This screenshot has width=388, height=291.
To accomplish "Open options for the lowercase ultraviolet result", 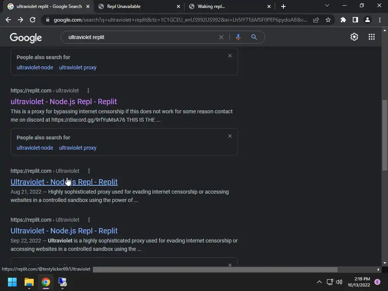I will (88, 91).
